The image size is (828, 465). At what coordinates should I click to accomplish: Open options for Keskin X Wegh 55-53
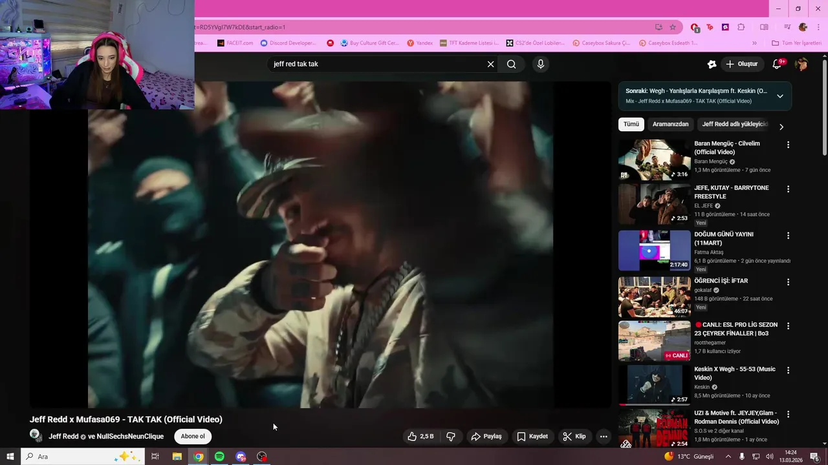[788, 370]
